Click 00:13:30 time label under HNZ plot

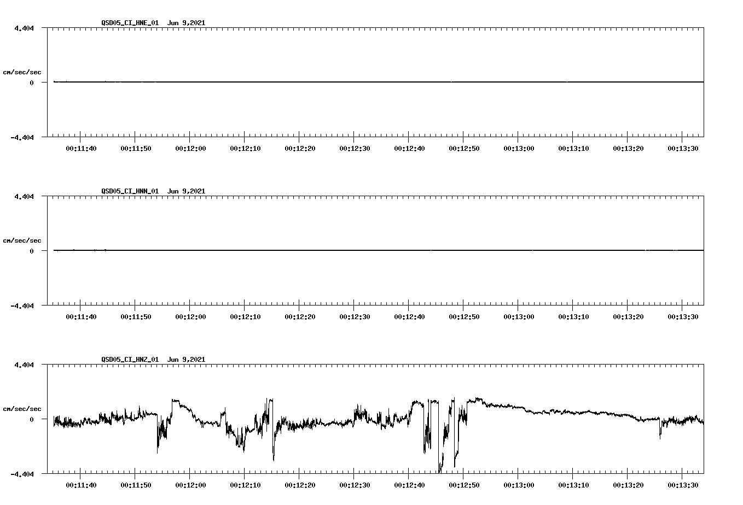point(683,485)
